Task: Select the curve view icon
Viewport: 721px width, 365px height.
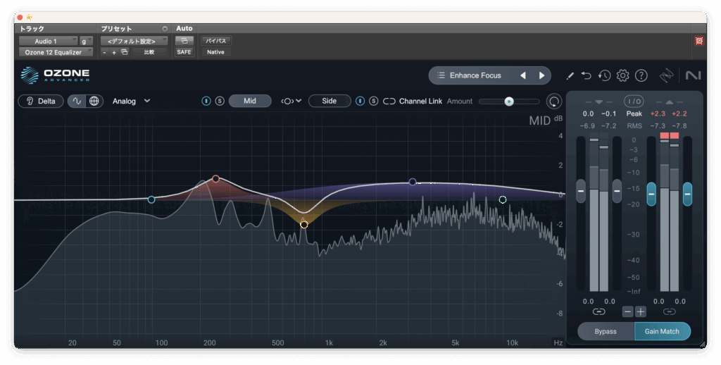Action: tap(77, 101)
